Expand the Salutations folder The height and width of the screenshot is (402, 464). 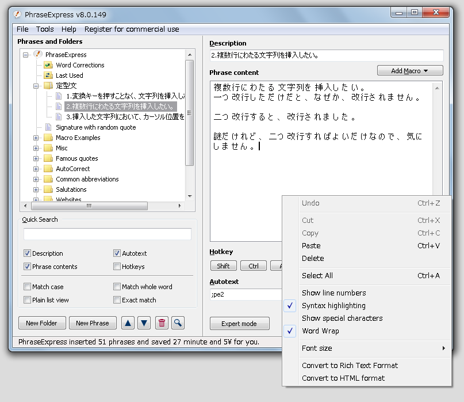[x=36, y=189]
